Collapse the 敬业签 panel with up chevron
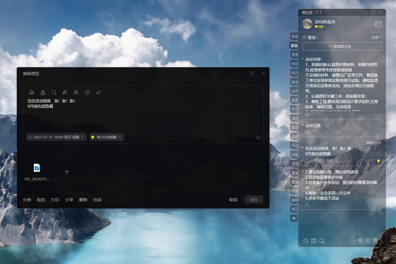This screenshot has height=264, width=396. click(380, 12)
